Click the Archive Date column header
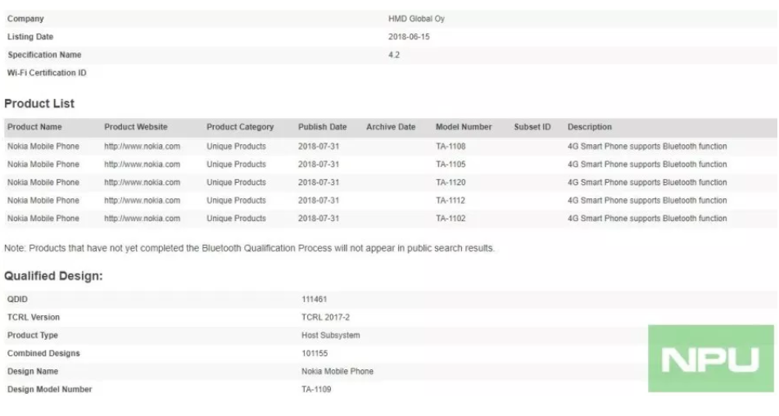 [391, 127]
